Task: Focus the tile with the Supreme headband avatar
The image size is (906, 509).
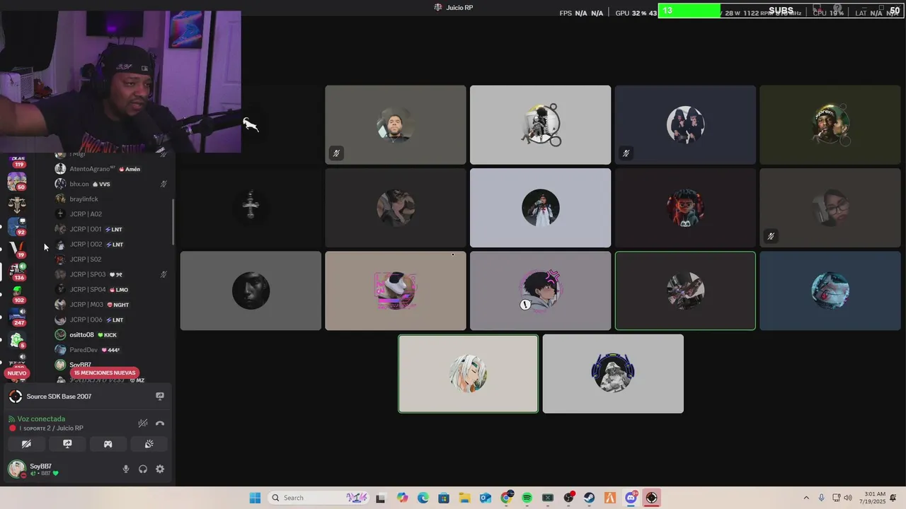Action: click(830, 125)
